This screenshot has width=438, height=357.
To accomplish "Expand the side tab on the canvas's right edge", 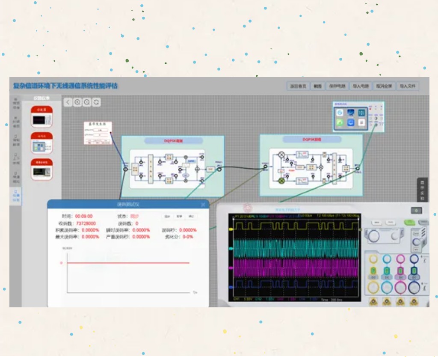I will pos(422,190).
